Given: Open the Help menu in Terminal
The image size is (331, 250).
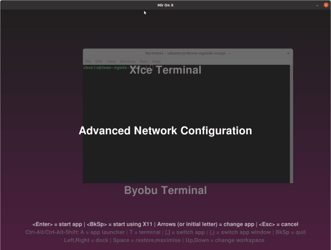Looking at the screenshot, I should pyautogui.click(x=156, y=62).
